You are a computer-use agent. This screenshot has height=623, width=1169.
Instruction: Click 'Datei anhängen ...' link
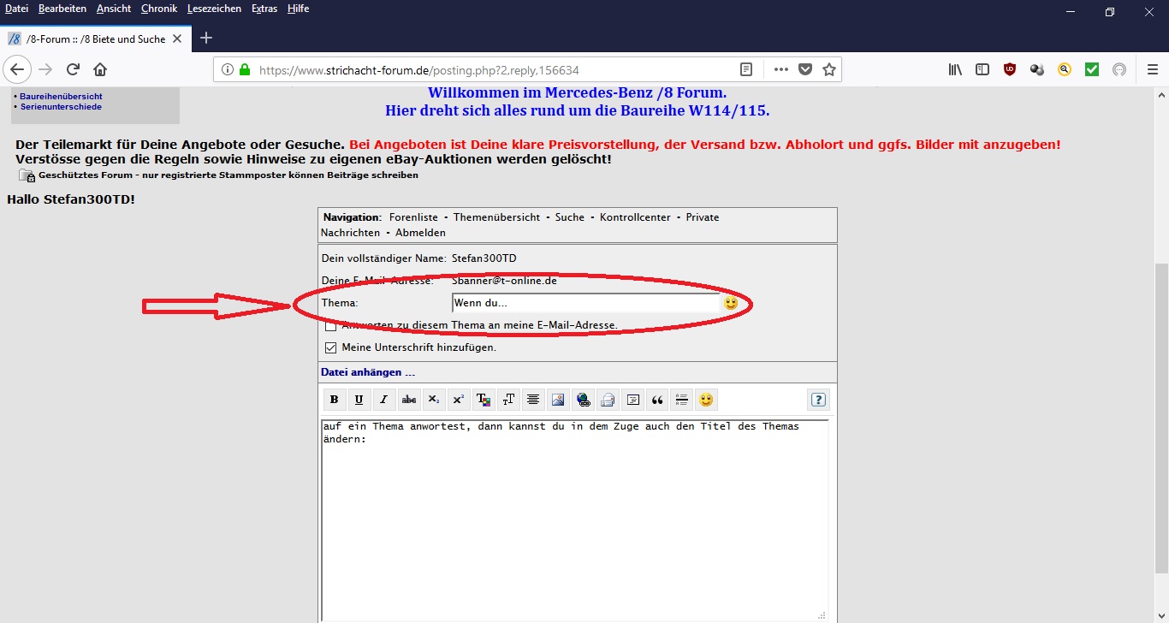(367, 372)
